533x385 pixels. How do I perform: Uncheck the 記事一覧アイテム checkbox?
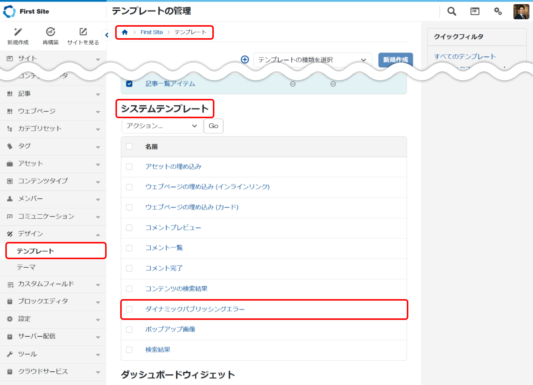[129, 84]
